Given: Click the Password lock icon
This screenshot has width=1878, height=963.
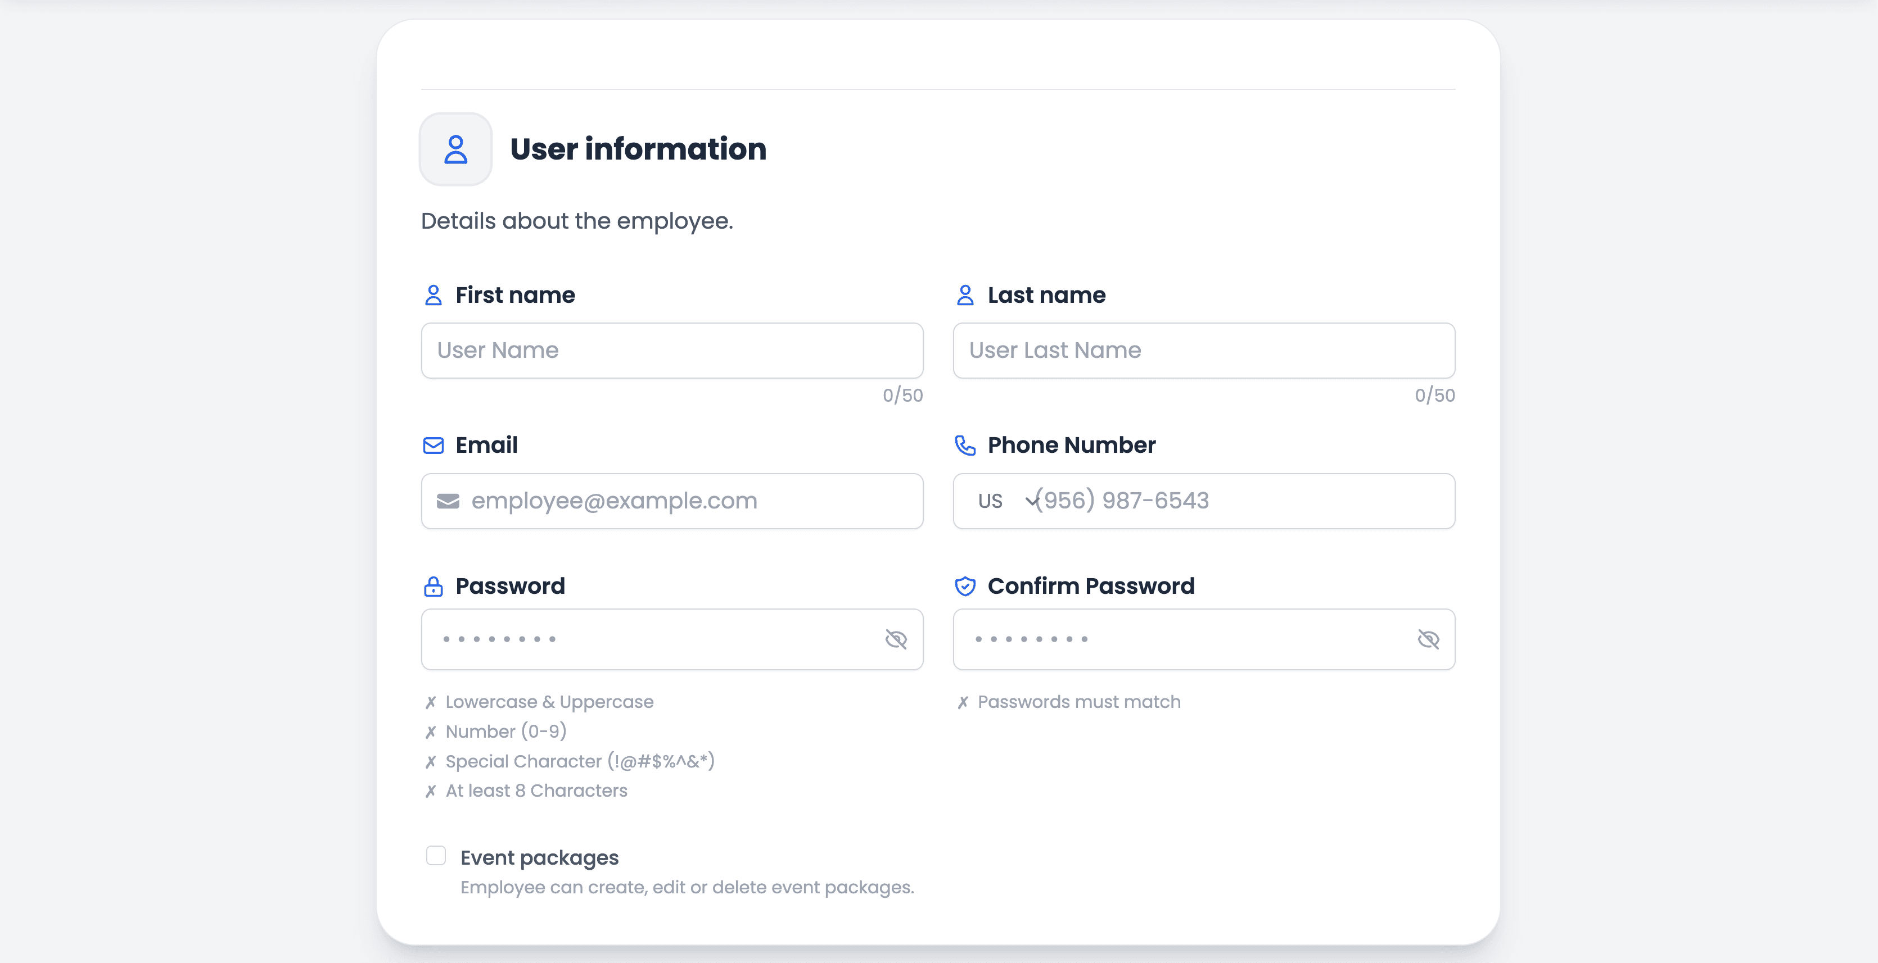Looking at the screenshot, I should 433,587.
